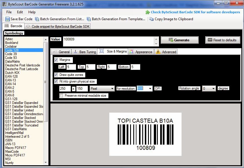The height and width of the screenshot is (168, 244).
Task: Click the Batch Generation From Template icon
Action: [x=89, y=19]
